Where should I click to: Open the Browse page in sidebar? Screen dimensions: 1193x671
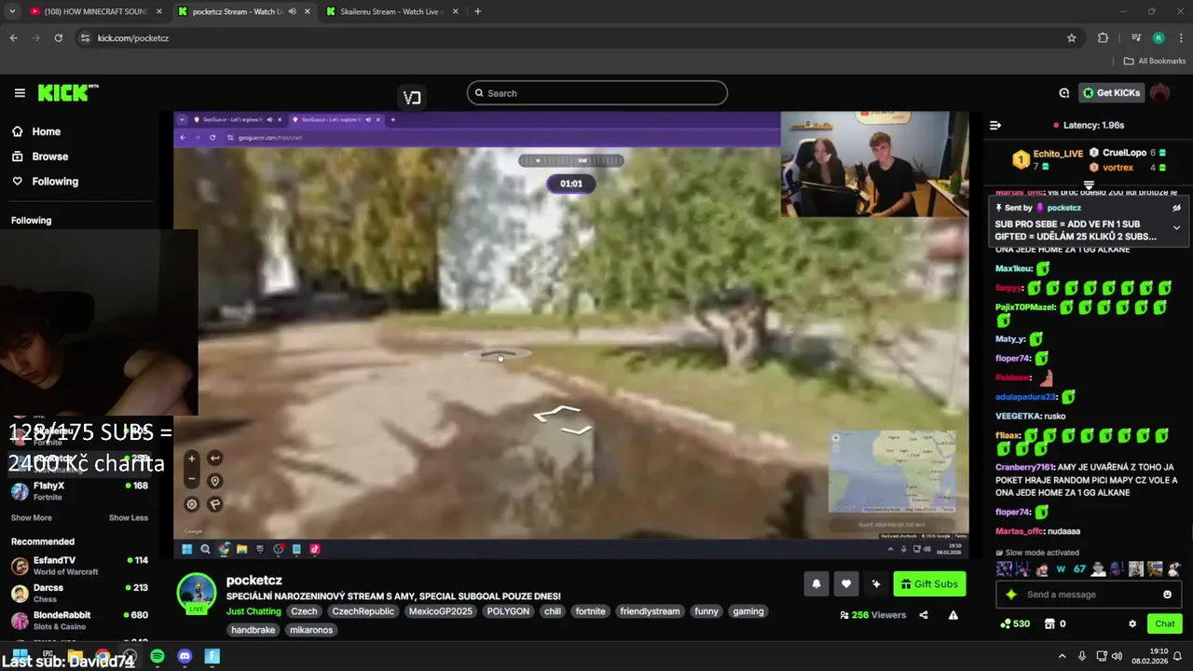coord(49,157)
